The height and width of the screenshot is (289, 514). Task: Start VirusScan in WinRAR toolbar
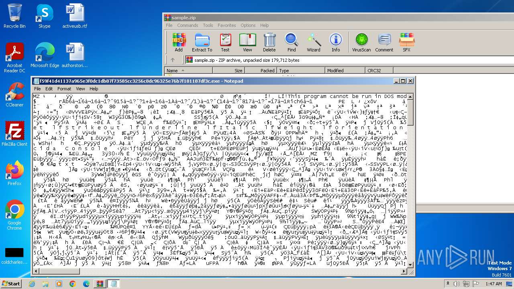pos(361,43)
